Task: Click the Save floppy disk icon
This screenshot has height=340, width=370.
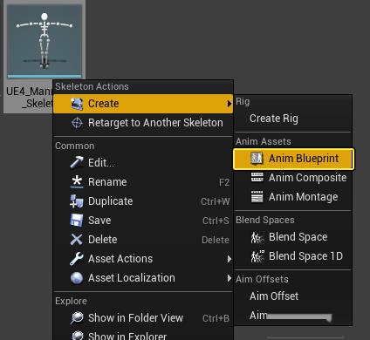Action: [x=77, y=220]
